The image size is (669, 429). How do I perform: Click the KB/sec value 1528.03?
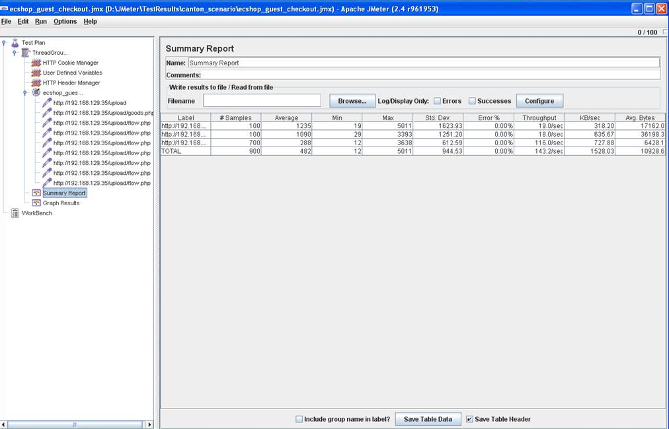point(590,151)
